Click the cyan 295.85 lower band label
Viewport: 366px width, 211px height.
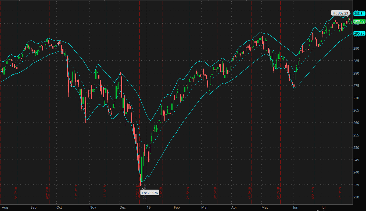359,34
